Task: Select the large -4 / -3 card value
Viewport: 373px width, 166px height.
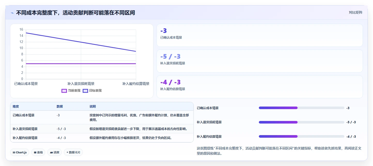Action: (x=170, y=82)
